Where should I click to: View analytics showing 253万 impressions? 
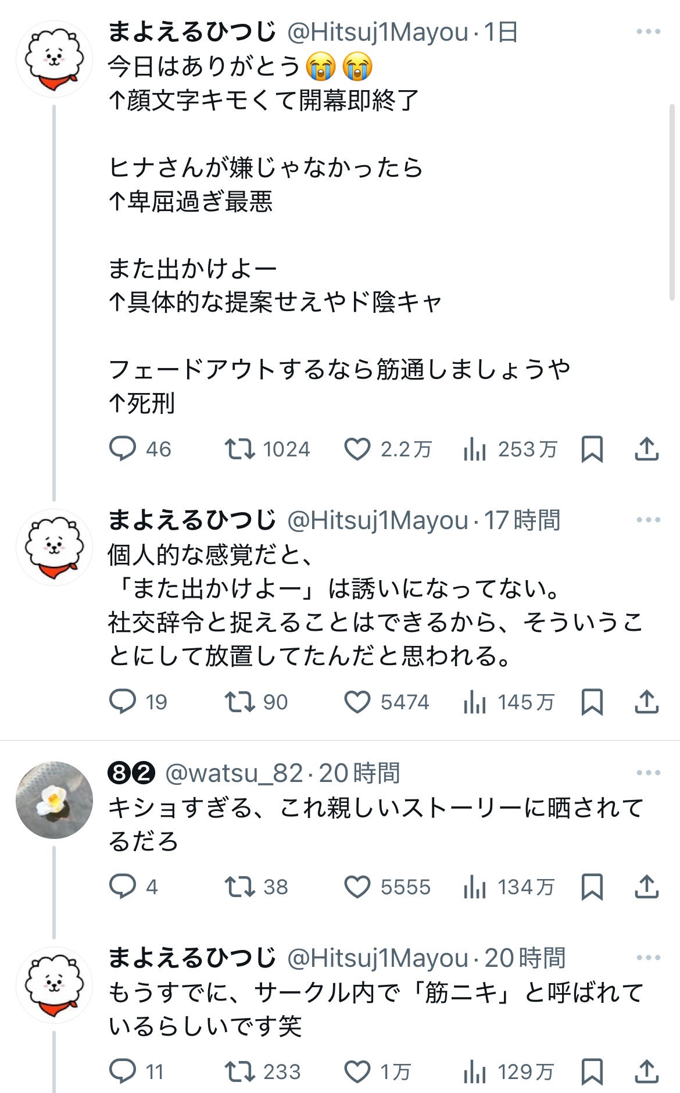click(x=475, y=449)
